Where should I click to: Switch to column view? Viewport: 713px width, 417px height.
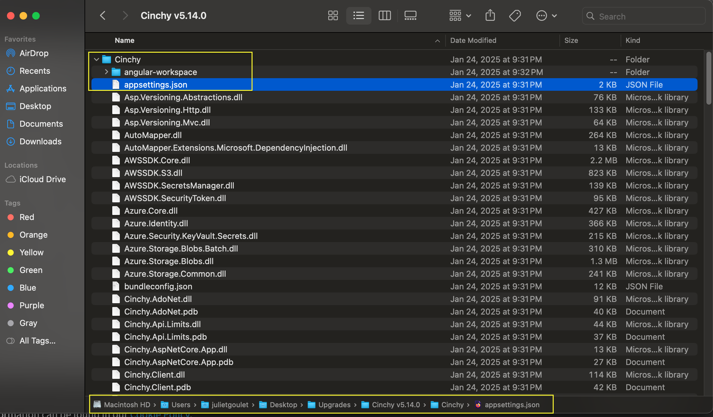384,15
